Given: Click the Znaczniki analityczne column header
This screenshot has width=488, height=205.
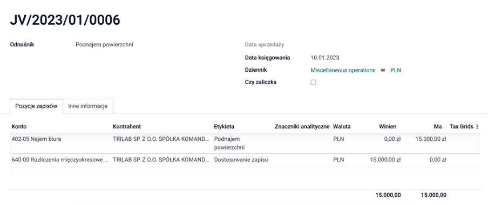Looking at the screenshot, I should click(x=302, y=127).
